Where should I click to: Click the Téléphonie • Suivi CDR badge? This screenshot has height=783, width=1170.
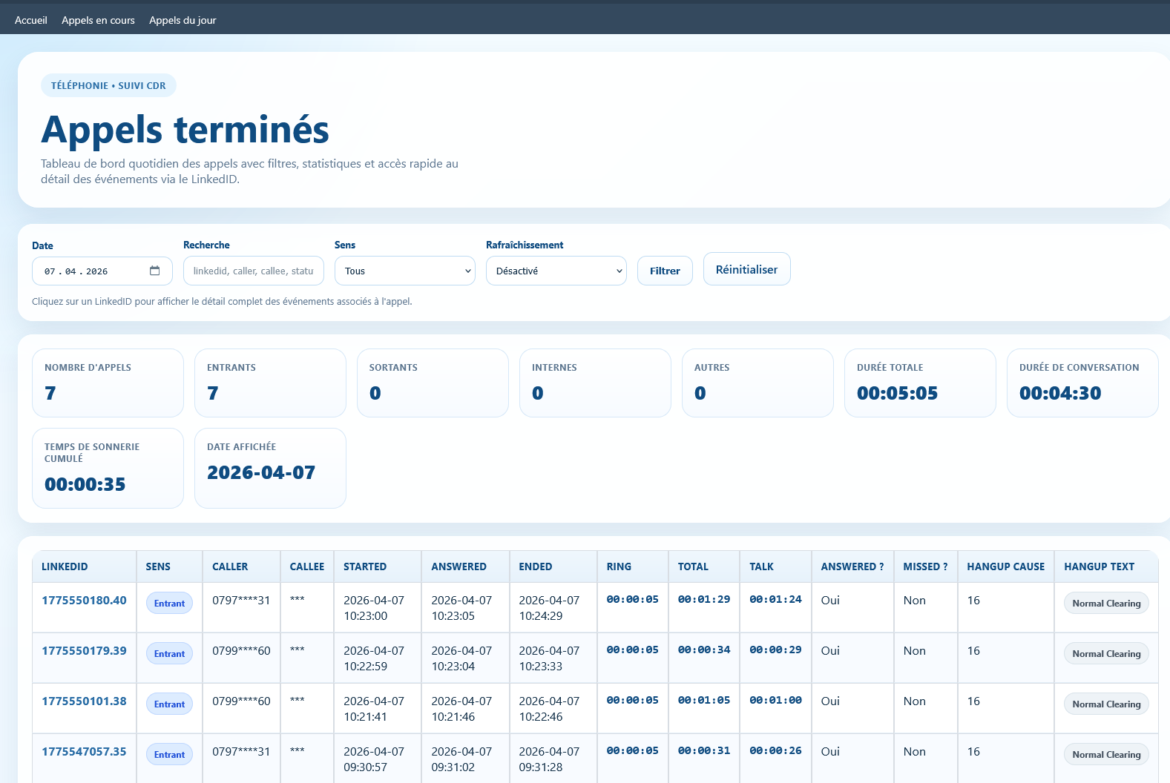coord(108,85)
